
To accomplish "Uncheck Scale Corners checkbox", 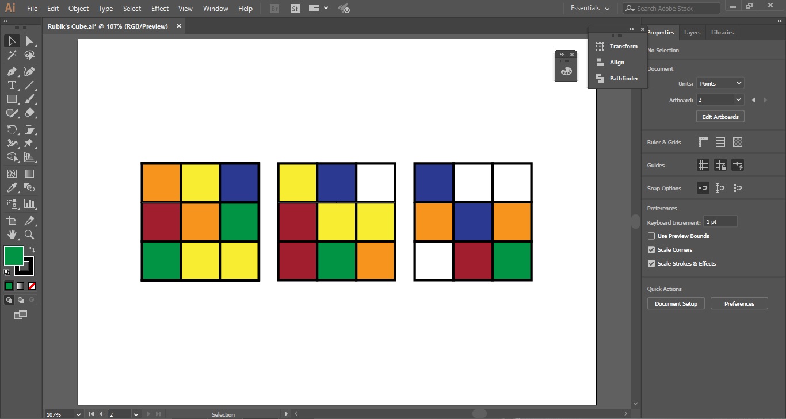I will (x=651, y=249).
